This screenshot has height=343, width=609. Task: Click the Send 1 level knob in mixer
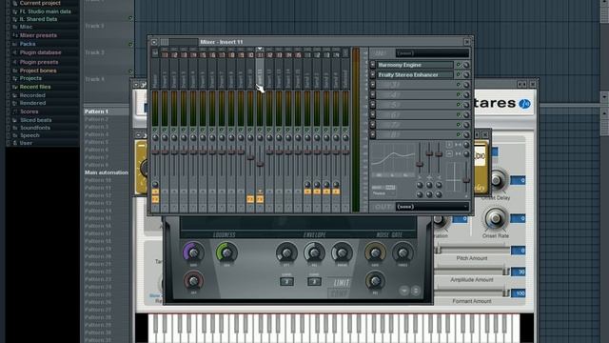307,184
